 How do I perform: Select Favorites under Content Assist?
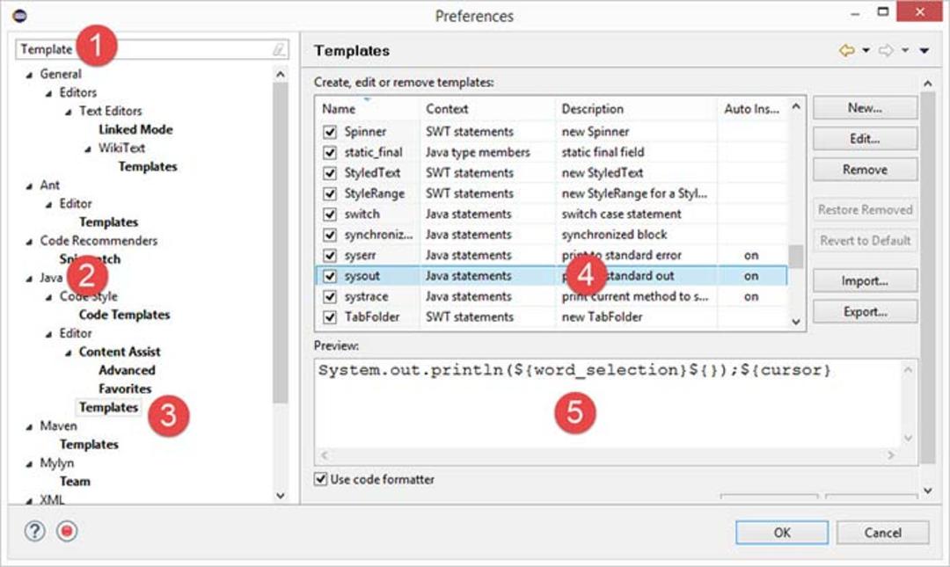[x=125, y=389]
